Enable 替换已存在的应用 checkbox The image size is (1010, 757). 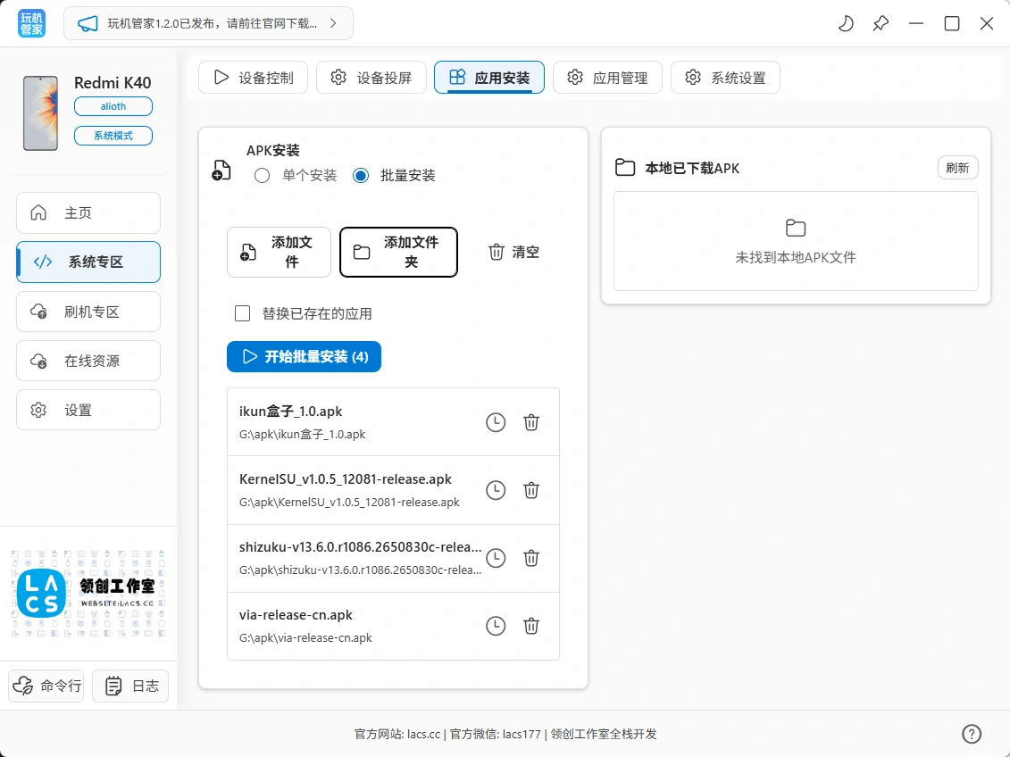(x=242, y=313)
